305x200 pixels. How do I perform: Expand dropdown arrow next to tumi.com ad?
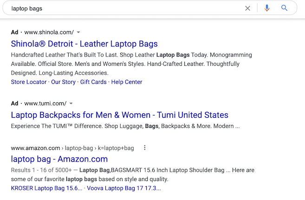tap(71, 103)
